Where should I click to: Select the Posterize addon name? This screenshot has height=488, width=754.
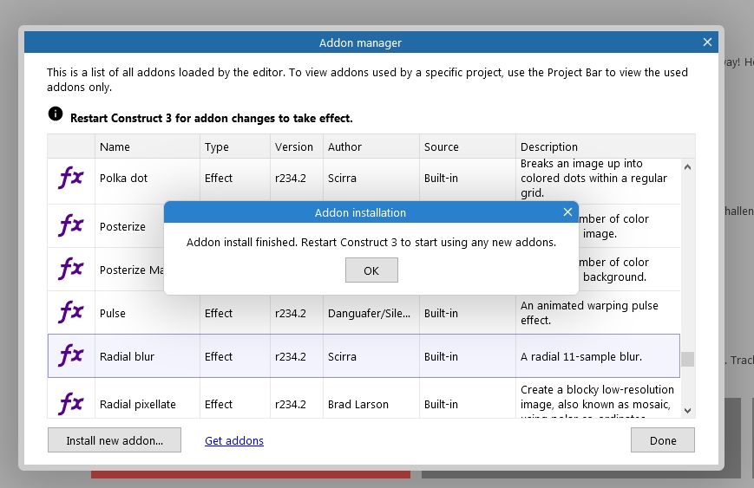[122, 227]
